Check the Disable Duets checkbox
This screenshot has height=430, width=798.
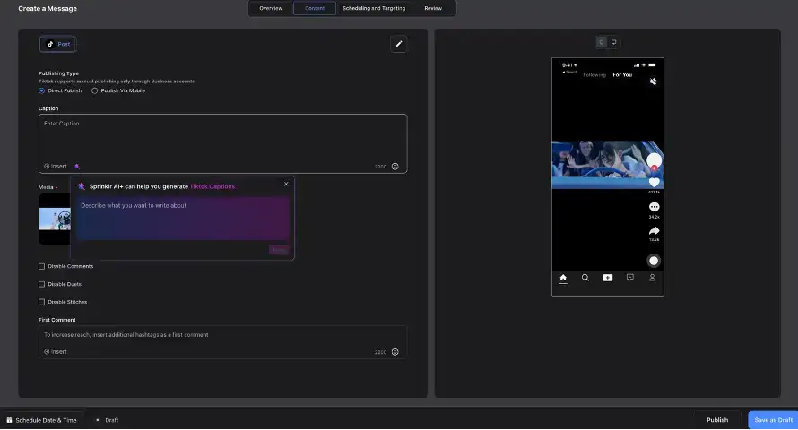pyautogui.click(x=42, y=284)
